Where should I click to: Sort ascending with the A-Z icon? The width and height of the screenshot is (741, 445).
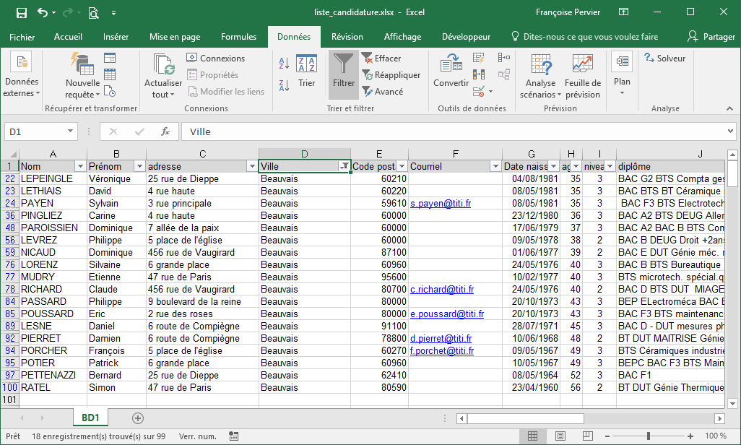284,64
